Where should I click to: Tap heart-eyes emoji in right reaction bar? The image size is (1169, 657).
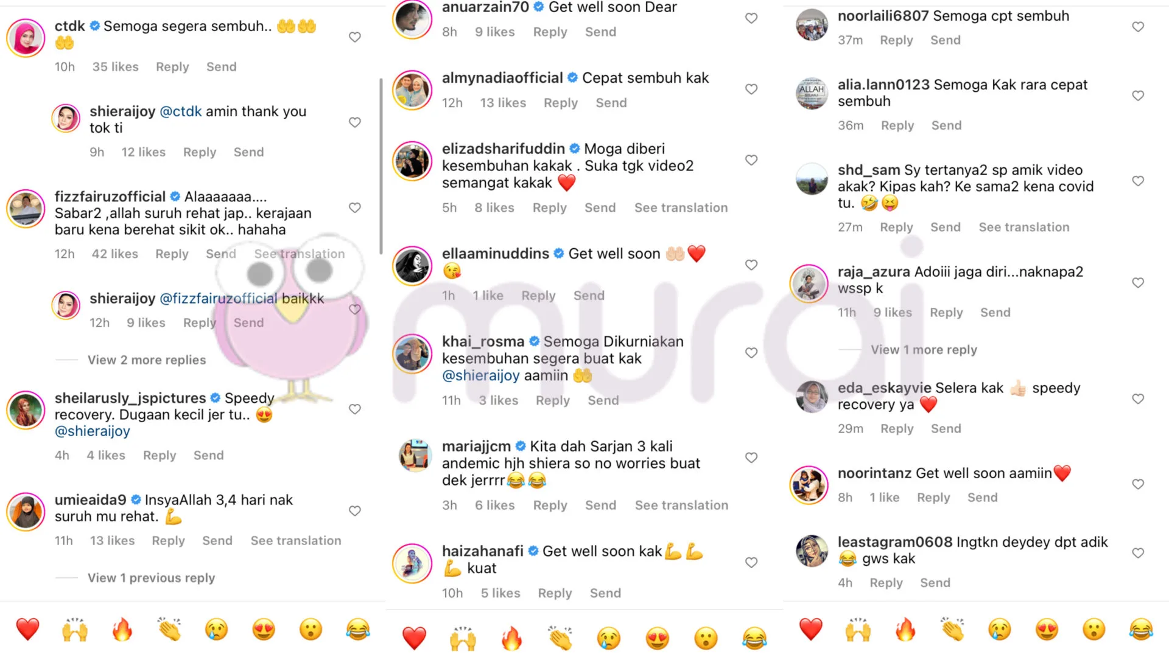[x=1047, y=629]
